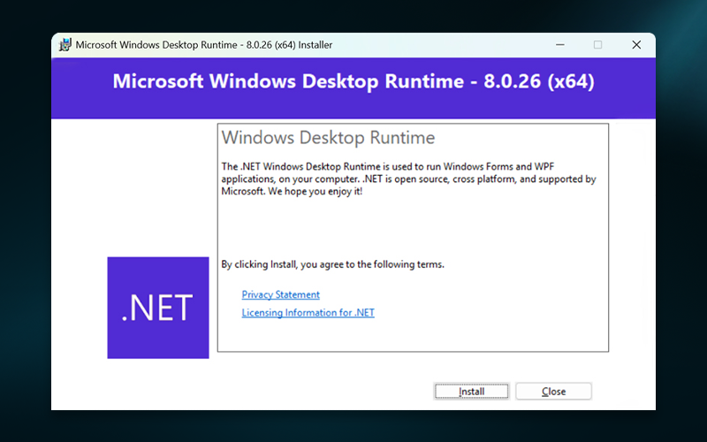Click the Install button
Image resolution: width=707 pixels, height=442 pixels.
[472, 392]
